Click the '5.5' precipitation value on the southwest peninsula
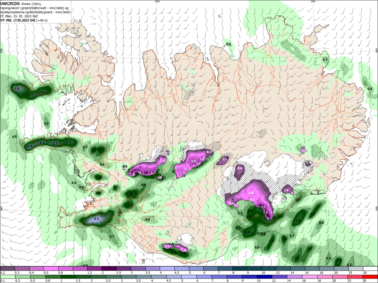Image resolution: width=378 pixels, height=283 pixels. pos(96,219)
